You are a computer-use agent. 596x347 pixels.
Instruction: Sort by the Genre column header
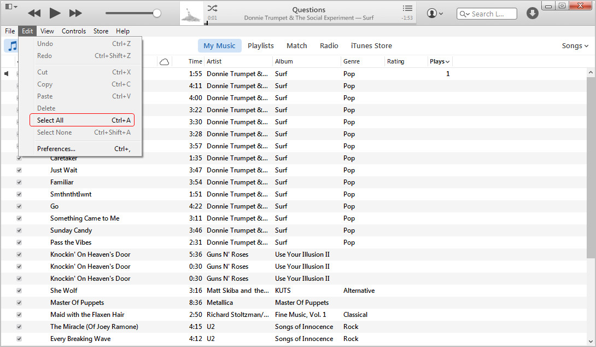pyautogui.click(x=352, y=62)
